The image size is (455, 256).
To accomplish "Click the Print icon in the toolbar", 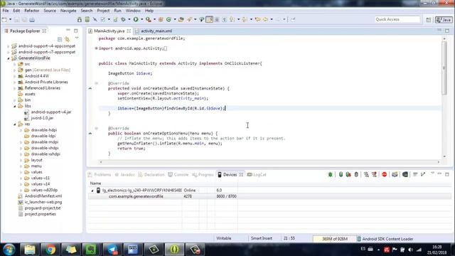I will (x=32, y=20).
